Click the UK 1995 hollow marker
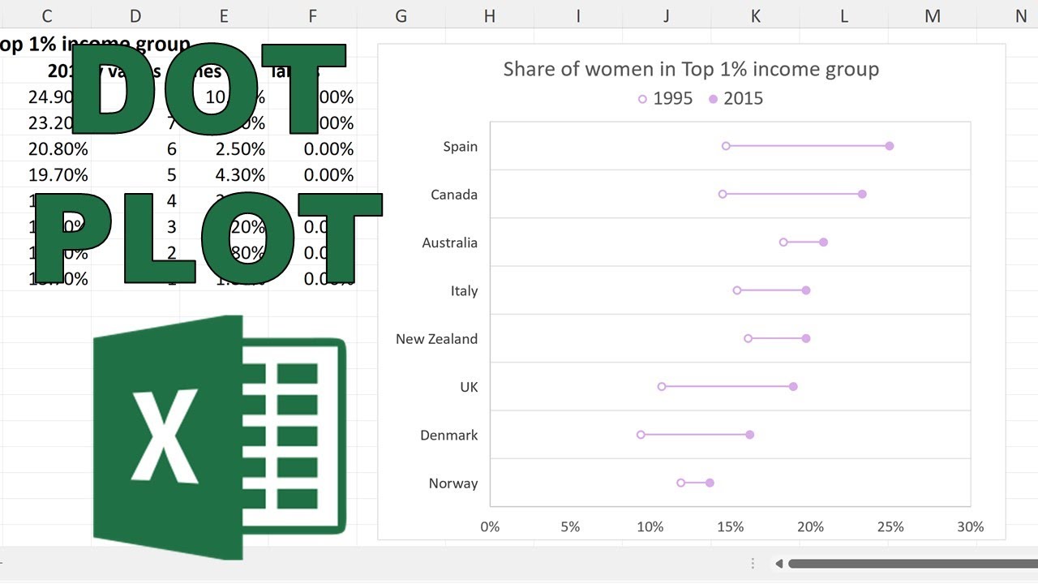This screenshot has width=1038, height=584. (662, 387)
